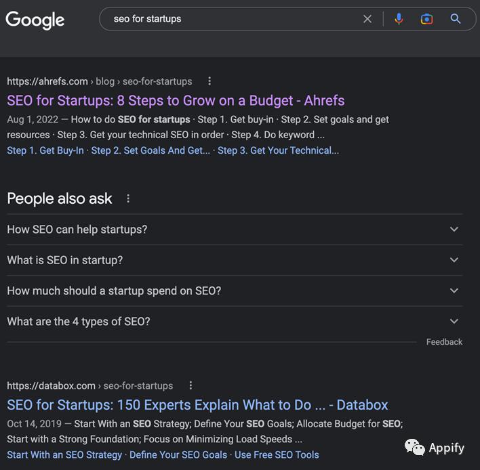
Task: Jump to "Step 1. Get Buy-In" sitelink
Action: pyautogui.click(x=45, y=150)
